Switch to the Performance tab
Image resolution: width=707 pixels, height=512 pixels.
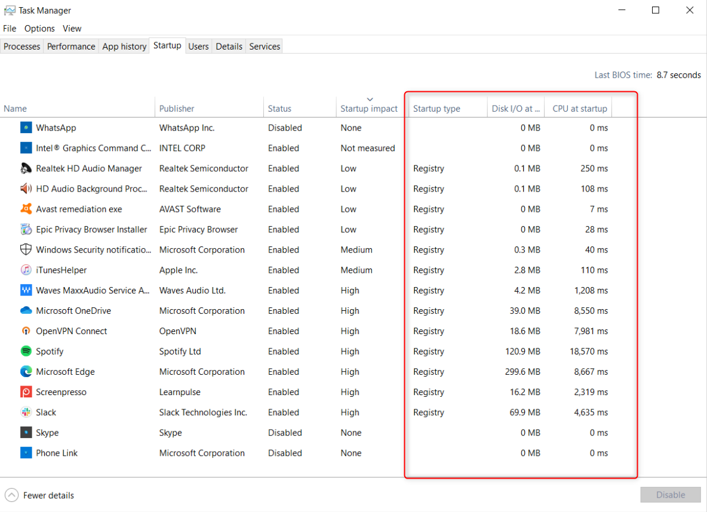pyautogui.click(x=71, y=47)
